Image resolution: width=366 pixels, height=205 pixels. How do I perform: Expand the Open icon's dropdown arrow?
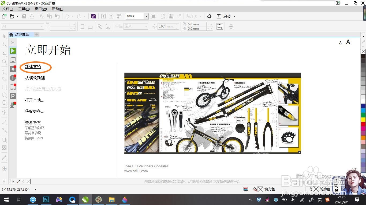[17, 16]
